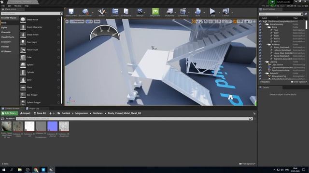Open the viewport Show button

click(x=97, y=21)
